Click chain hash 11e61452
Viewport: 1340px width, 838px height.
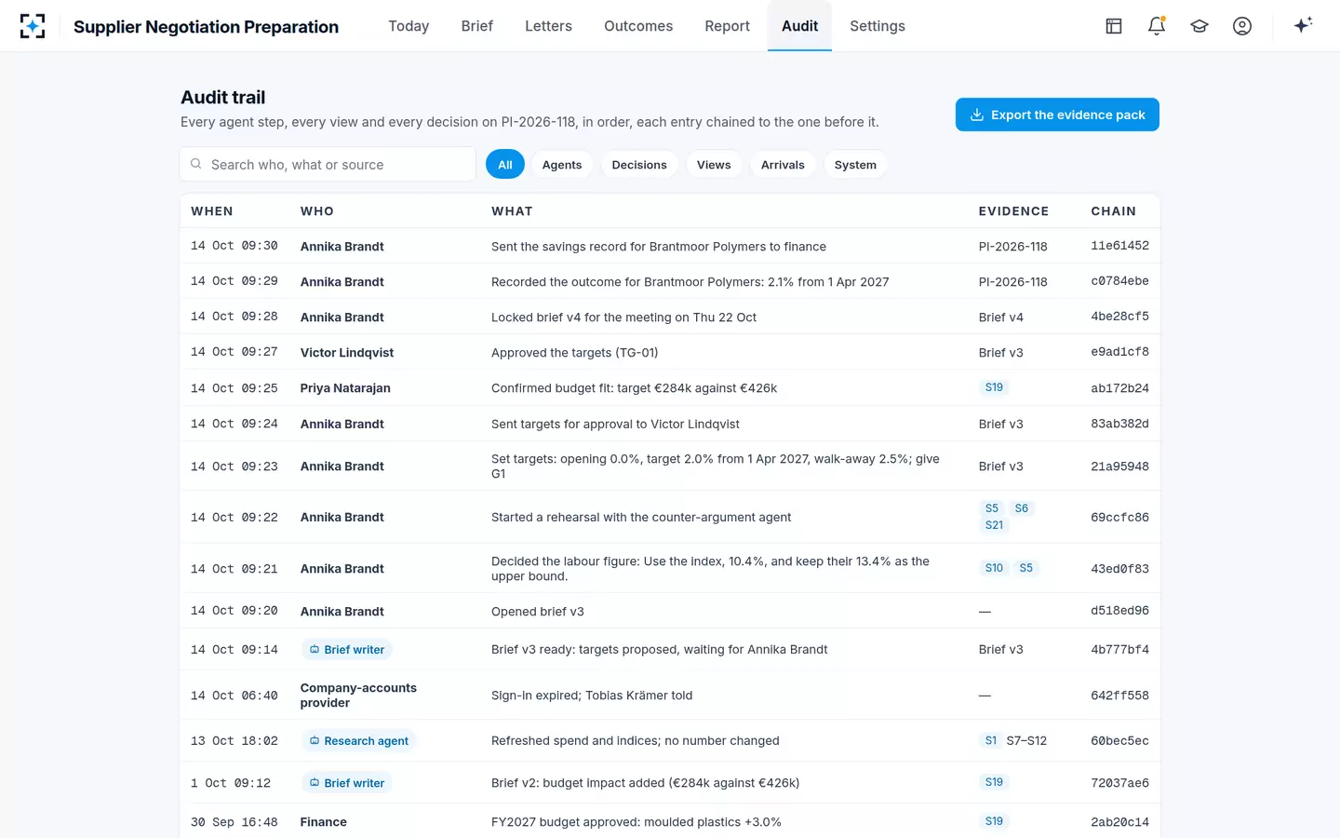[1119, 246]
